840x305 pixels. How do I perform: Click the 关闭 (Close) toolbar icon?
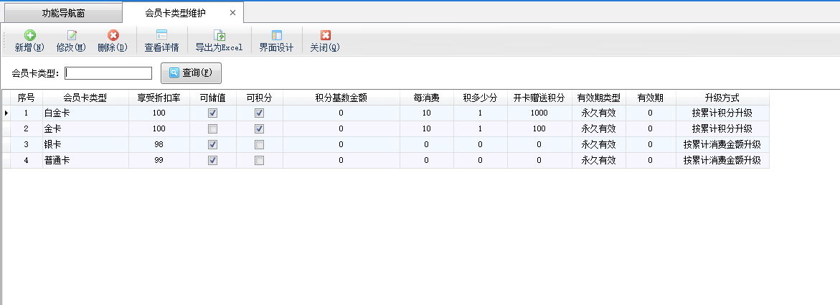(325, 36)
